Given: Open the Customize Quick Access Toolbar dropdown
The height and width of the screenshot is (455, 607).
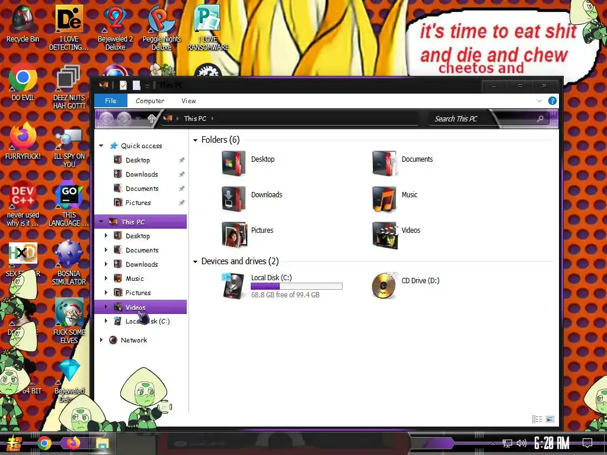Looking at the screenshot, I should coord(147,86).
